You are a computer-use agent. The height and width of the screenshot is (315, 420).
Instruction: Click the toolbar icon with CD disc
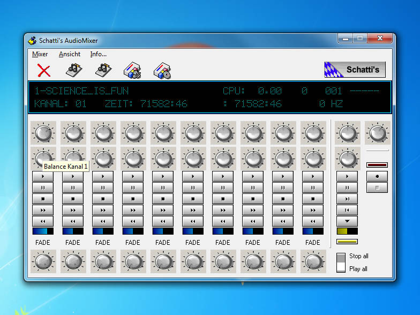tap(162, 70)
